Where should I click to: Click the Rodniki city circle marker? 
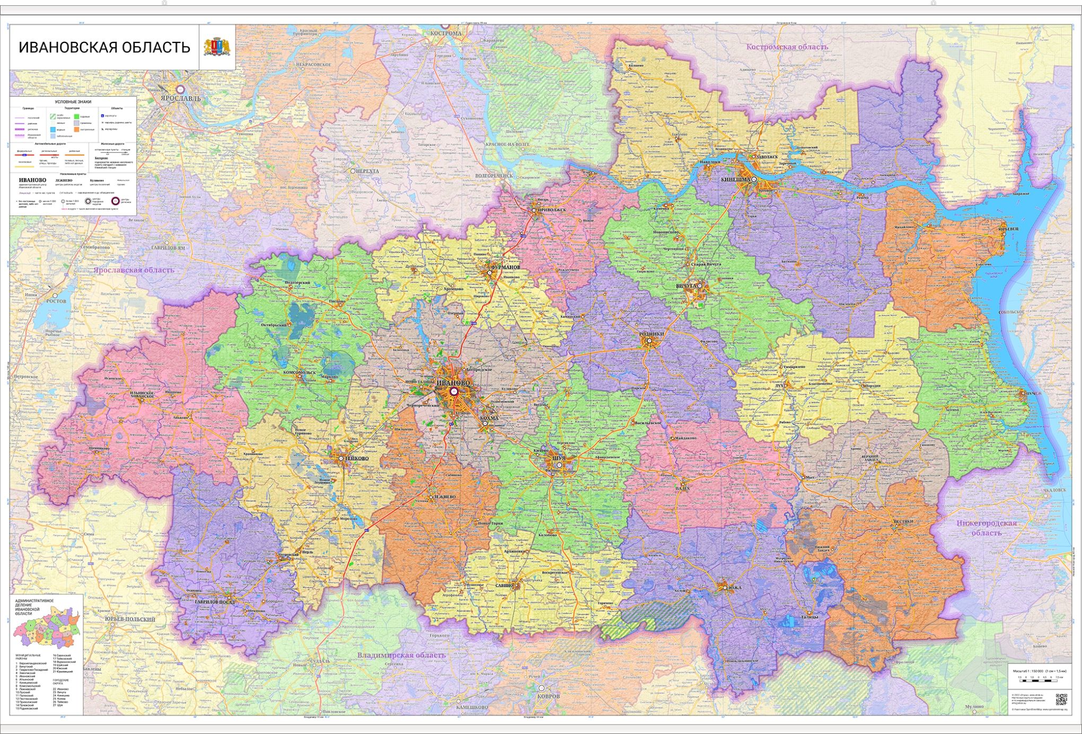(649, 341)
